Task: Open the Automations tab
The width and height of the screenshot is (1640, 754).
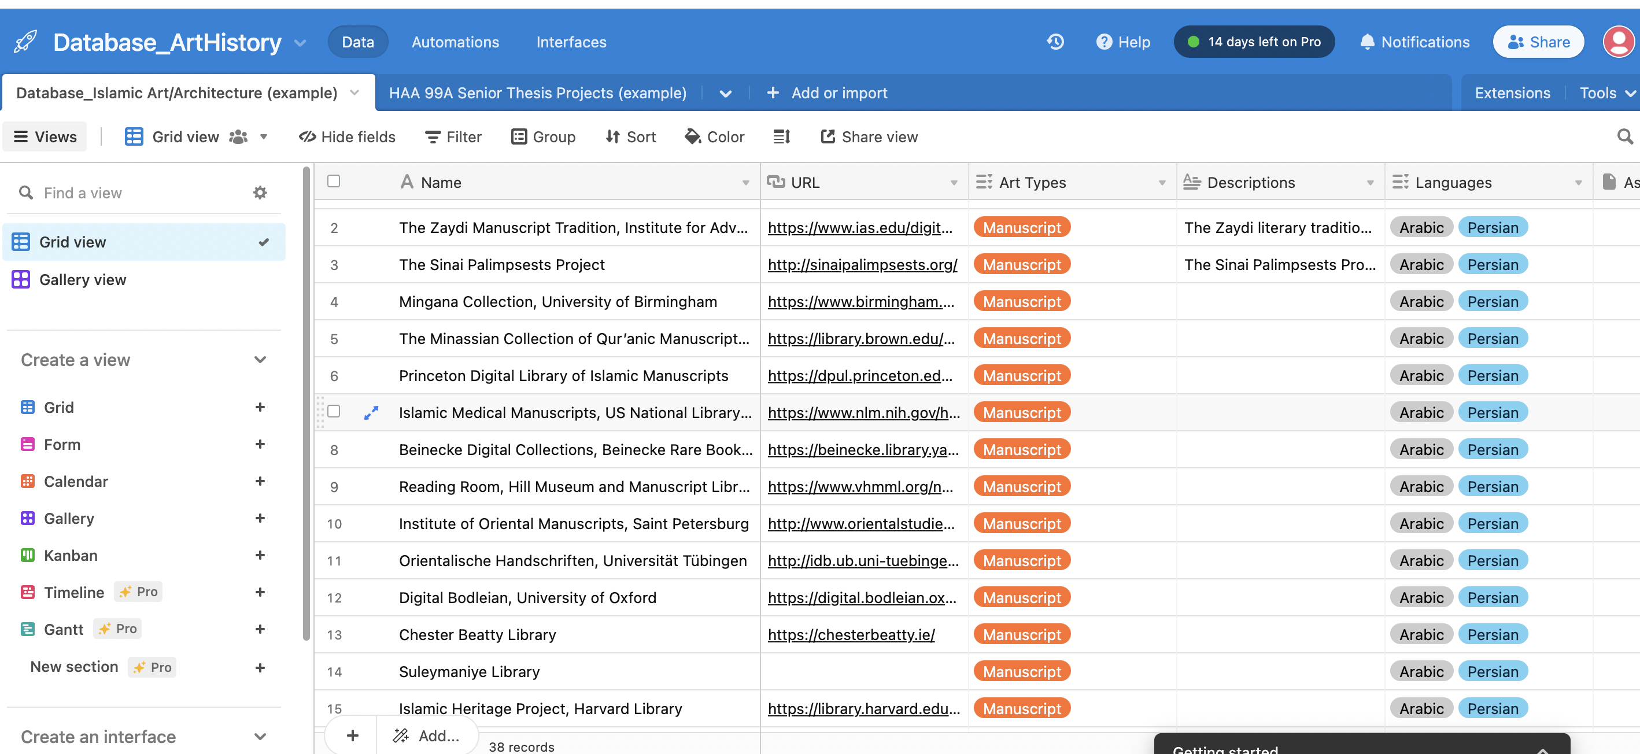Action: [x=455, y=42]
